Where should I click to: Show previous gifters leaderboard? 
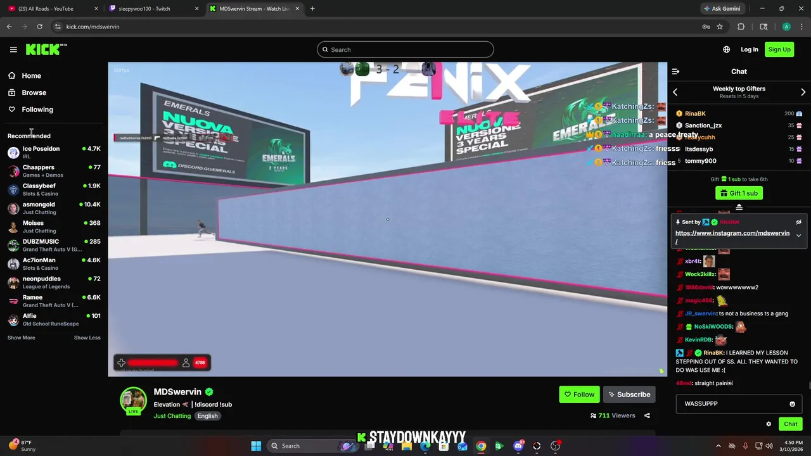coord(675,92)
